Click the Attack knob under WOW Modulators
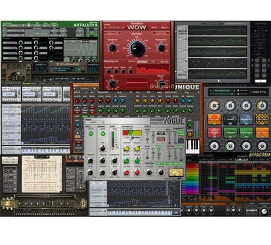 (x=116, y=71)
